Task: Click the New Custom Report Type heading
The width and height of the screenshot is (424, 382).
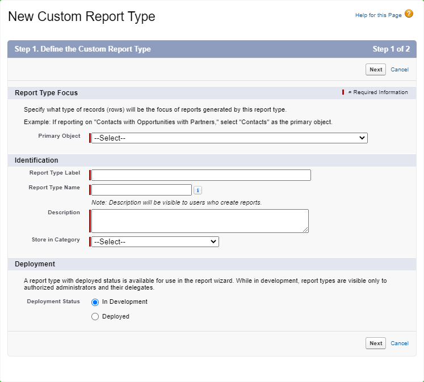Action: [82, 16]
